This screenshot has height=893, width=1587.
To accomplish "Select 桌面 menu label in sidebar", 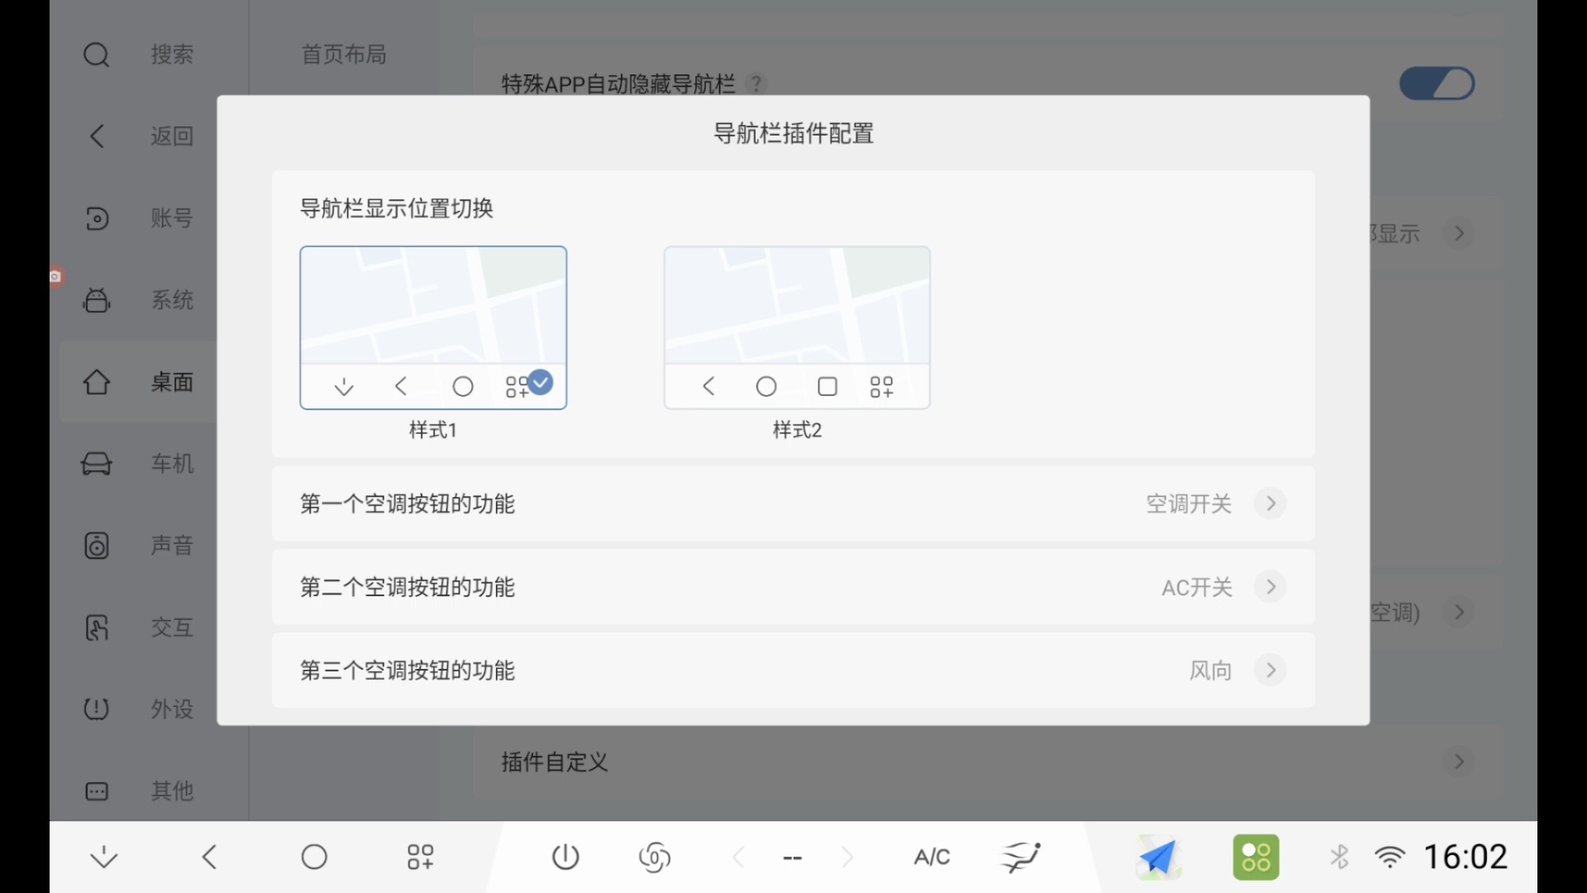I will click(x=172, y=382).
